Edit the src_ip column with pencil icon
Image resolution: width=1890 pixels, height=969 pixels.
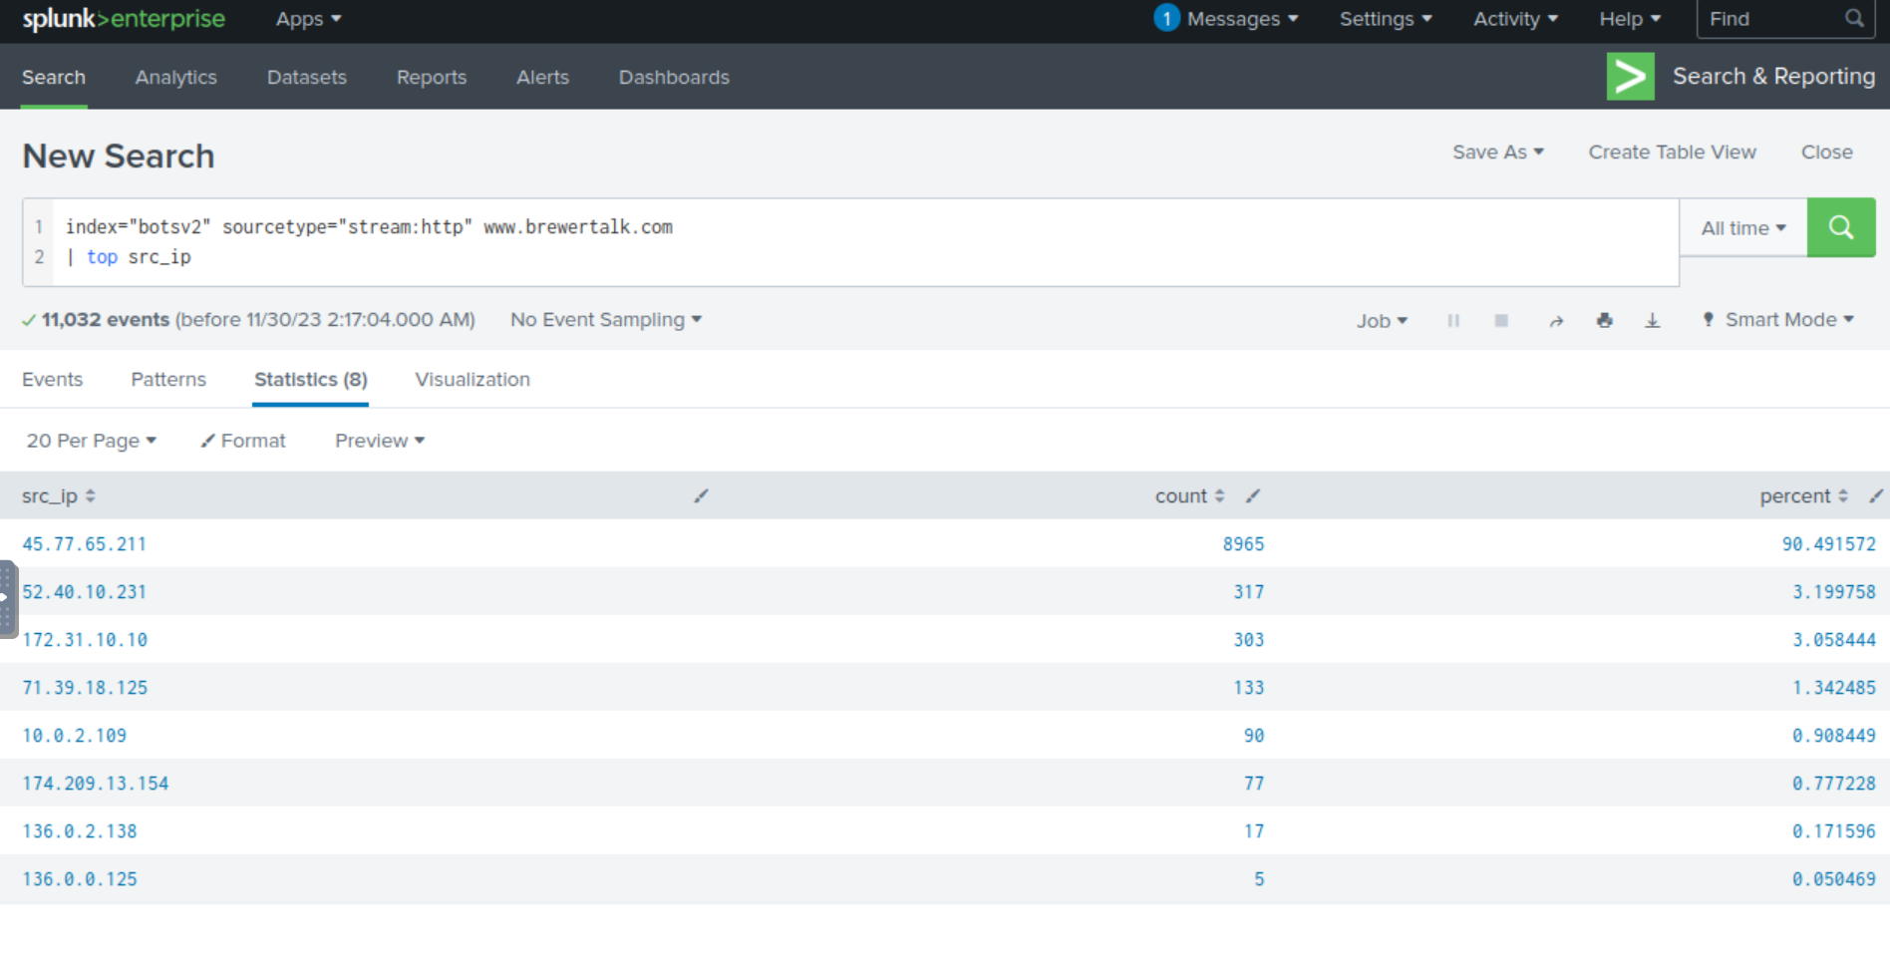coord(701,495)
